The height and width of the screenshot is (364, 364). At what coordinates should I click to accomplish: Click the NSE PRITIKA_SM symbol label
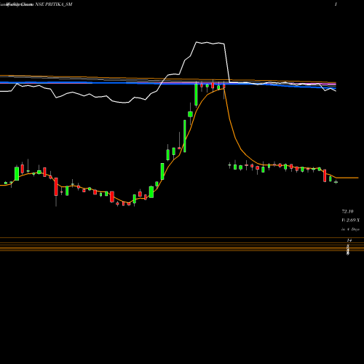pos(54,4)
